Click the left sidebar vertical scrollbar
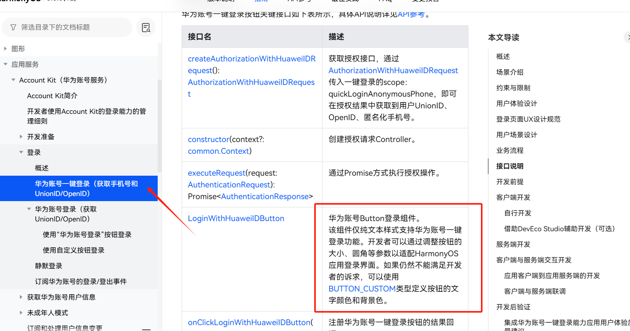 click(x=159, y=125)
